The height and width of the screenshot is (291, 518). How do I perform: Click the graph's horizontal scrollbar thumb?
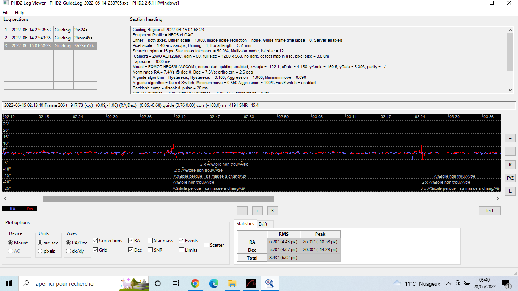tap(159, 199)
